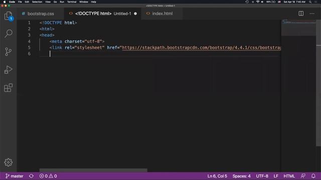Place cursor in meta charset line
321x180 pixels.
(77, 41)
